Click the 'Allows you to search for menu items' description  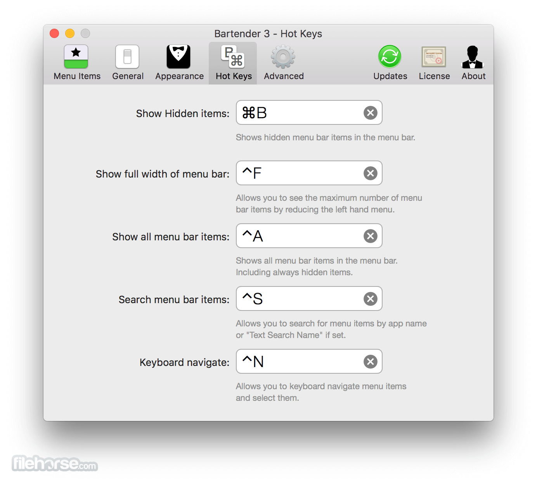(331, 329)
